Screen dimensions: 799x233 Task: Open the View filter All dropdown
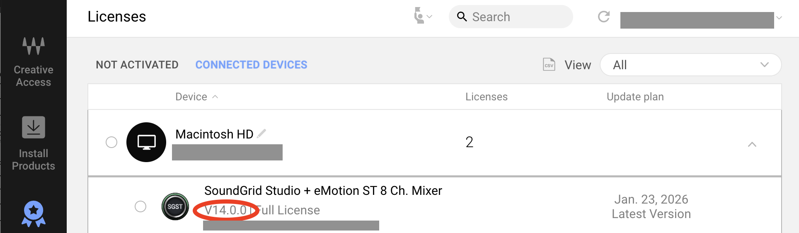[x=690, y=65]
